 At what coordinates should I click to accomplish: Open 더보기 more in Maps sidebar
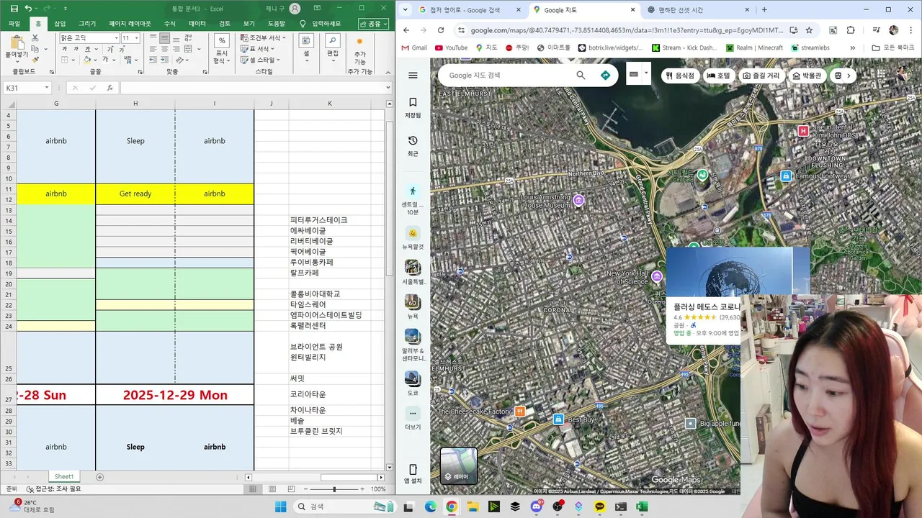tap(413, 419)
